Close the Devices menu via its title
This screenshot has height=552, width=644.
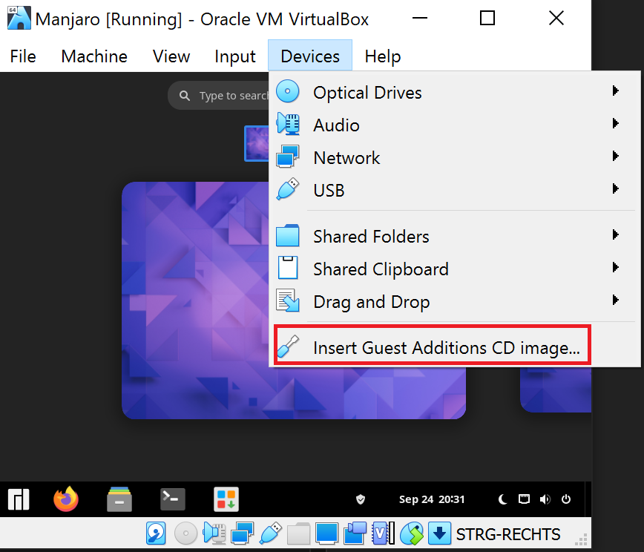pyautogui.click(x=310, y=56)
